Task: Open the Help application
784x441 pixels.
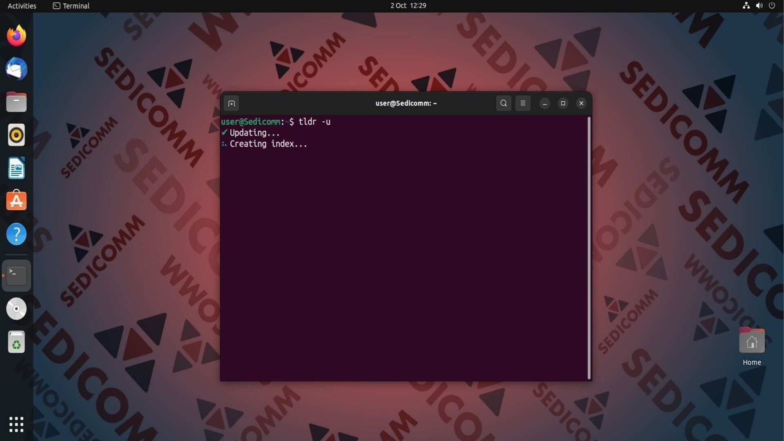Action: [x=16, y=234]
